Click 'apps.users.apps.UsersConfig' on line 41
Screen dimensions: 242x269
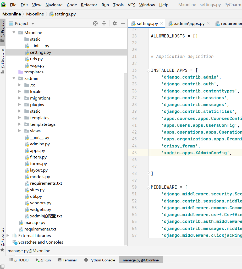tap(200, 125)
